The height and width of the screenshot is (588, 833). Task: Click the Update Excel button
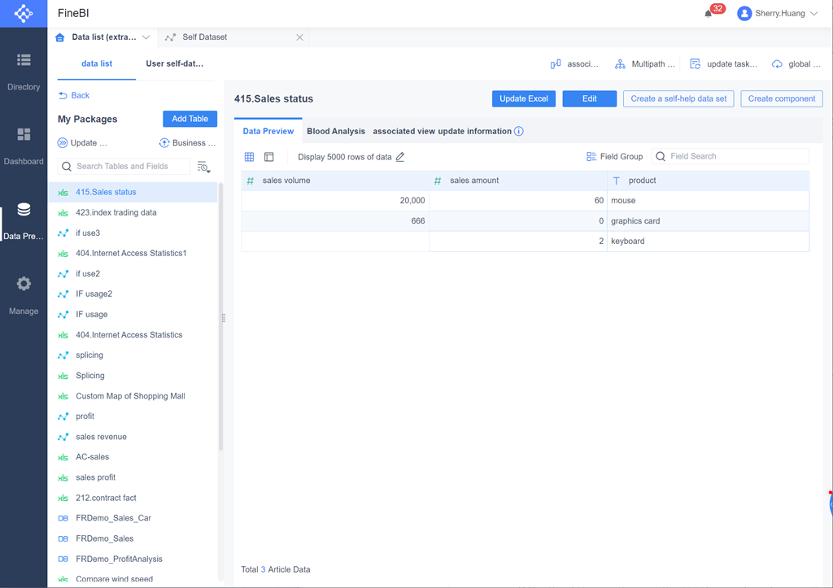524,98
